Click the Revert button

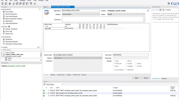(146, 78)
